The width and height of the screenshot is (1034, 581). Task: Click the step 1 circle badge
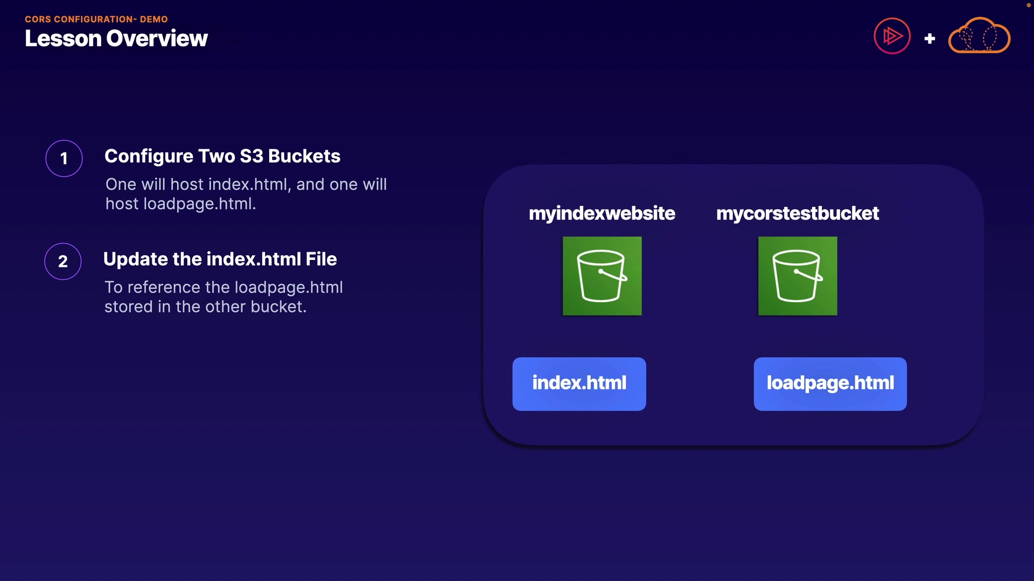tap(64, 158)
